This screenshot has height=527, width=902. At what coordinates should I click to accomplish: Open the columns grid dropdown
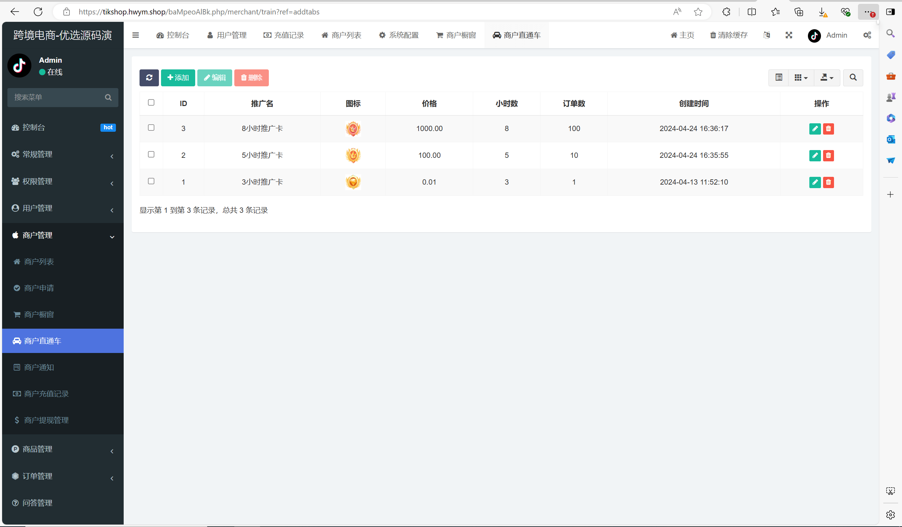801,77
